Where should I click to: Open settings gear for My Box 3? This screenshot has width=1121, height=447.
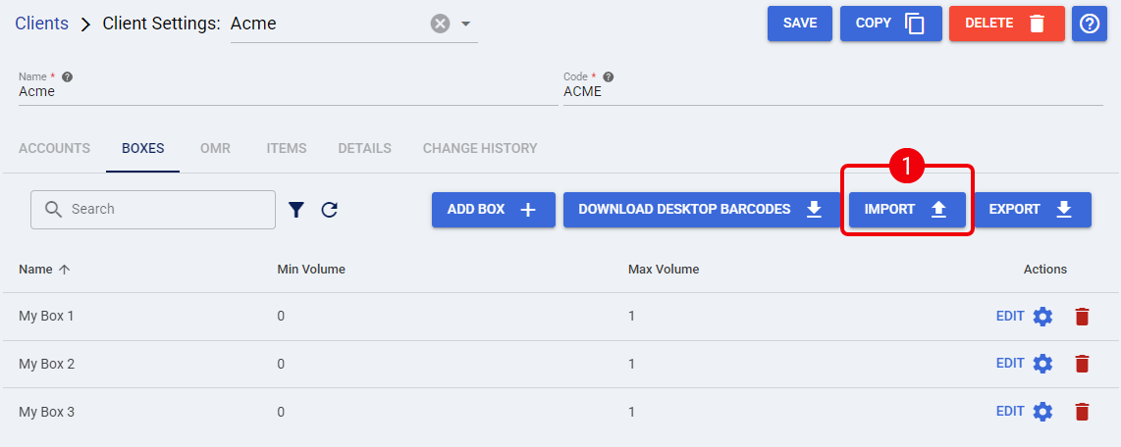1043,412
